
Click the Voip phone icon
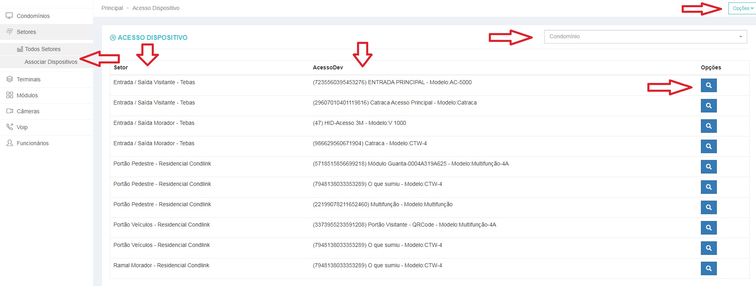click(10, 127)
